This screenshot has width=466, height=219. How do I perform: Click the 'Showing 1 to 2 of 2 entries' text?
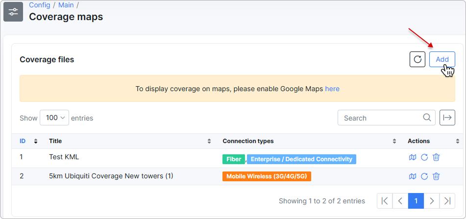[322, 201]
